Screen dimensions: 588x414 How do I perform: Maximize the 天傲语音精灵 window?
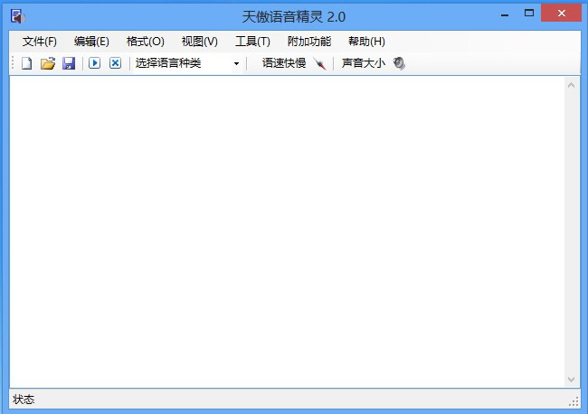click(529, 14)
